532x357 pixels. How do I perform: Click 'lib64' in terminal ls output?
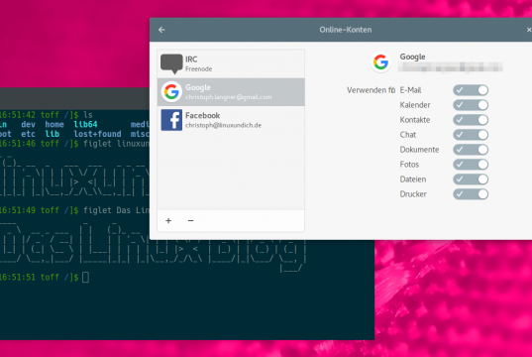click(x=85, y=125)
